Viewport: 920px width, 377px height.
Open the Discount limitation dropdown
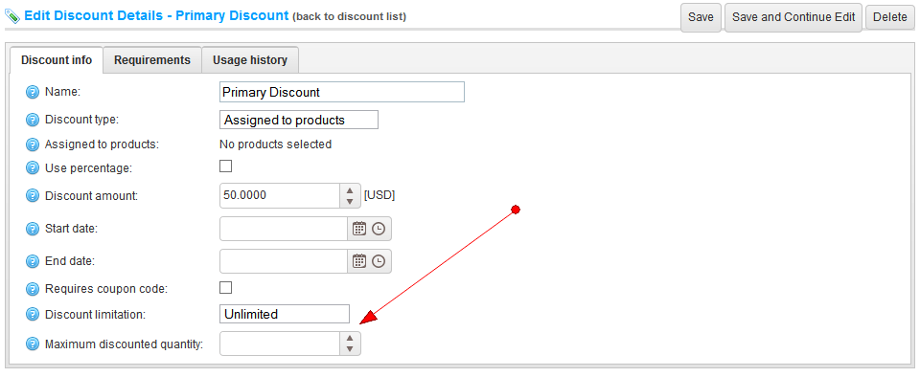(285, 314)
